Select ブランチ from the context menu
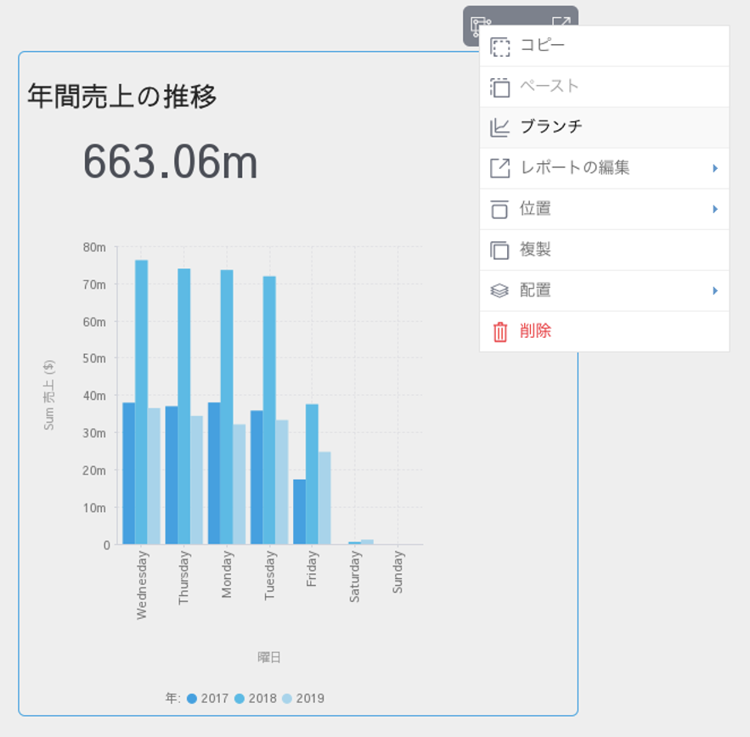The image size is (750, 737). tap(551, 127)
